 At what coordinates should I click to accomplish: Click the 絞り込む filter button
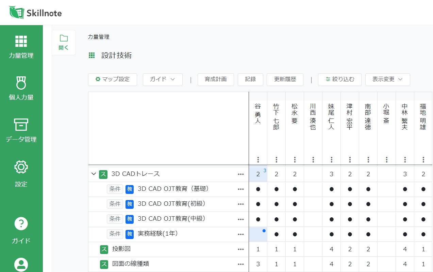[x=340, y=79]
